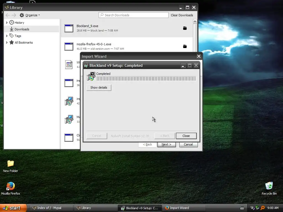Expand the History tree item
This screenshot has height=212, width=283.
[x=7, y=23]
